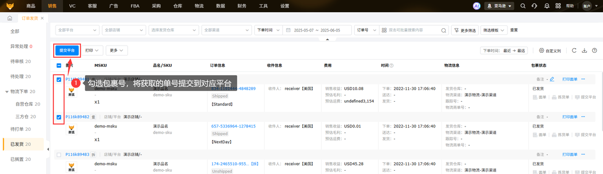The width and height of the screenshot is (603, 174).
Task: Click the 时间 column help icon
Action: click(391, 65)
